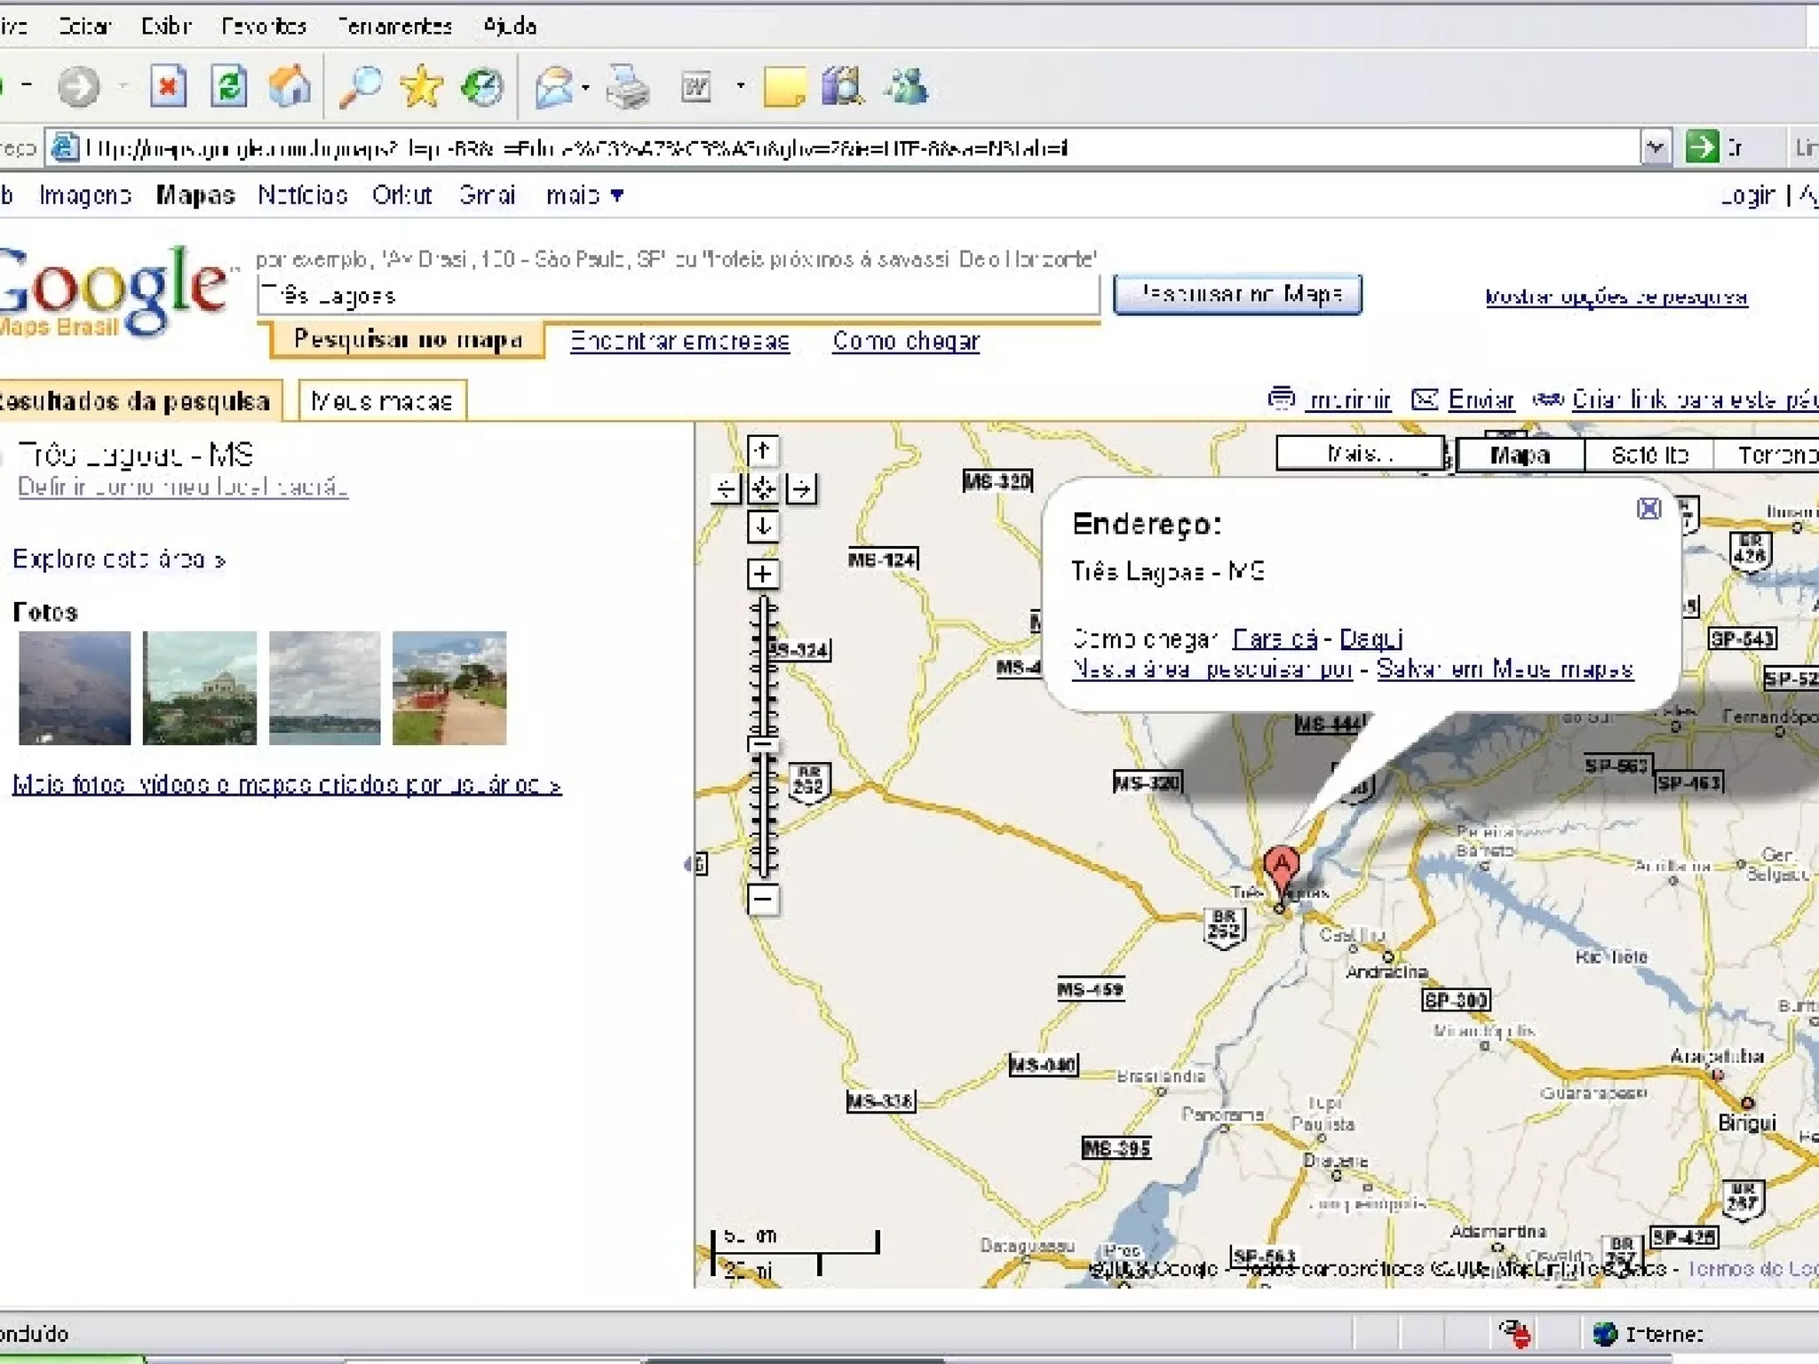Switch map view to Terreno
This screenshot has height=1364, width=1819.
[1773, 455]
